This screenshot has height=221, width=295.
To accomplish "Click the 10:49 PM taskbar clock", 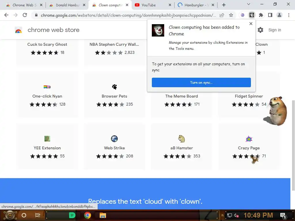I will [x=258, y=215].
